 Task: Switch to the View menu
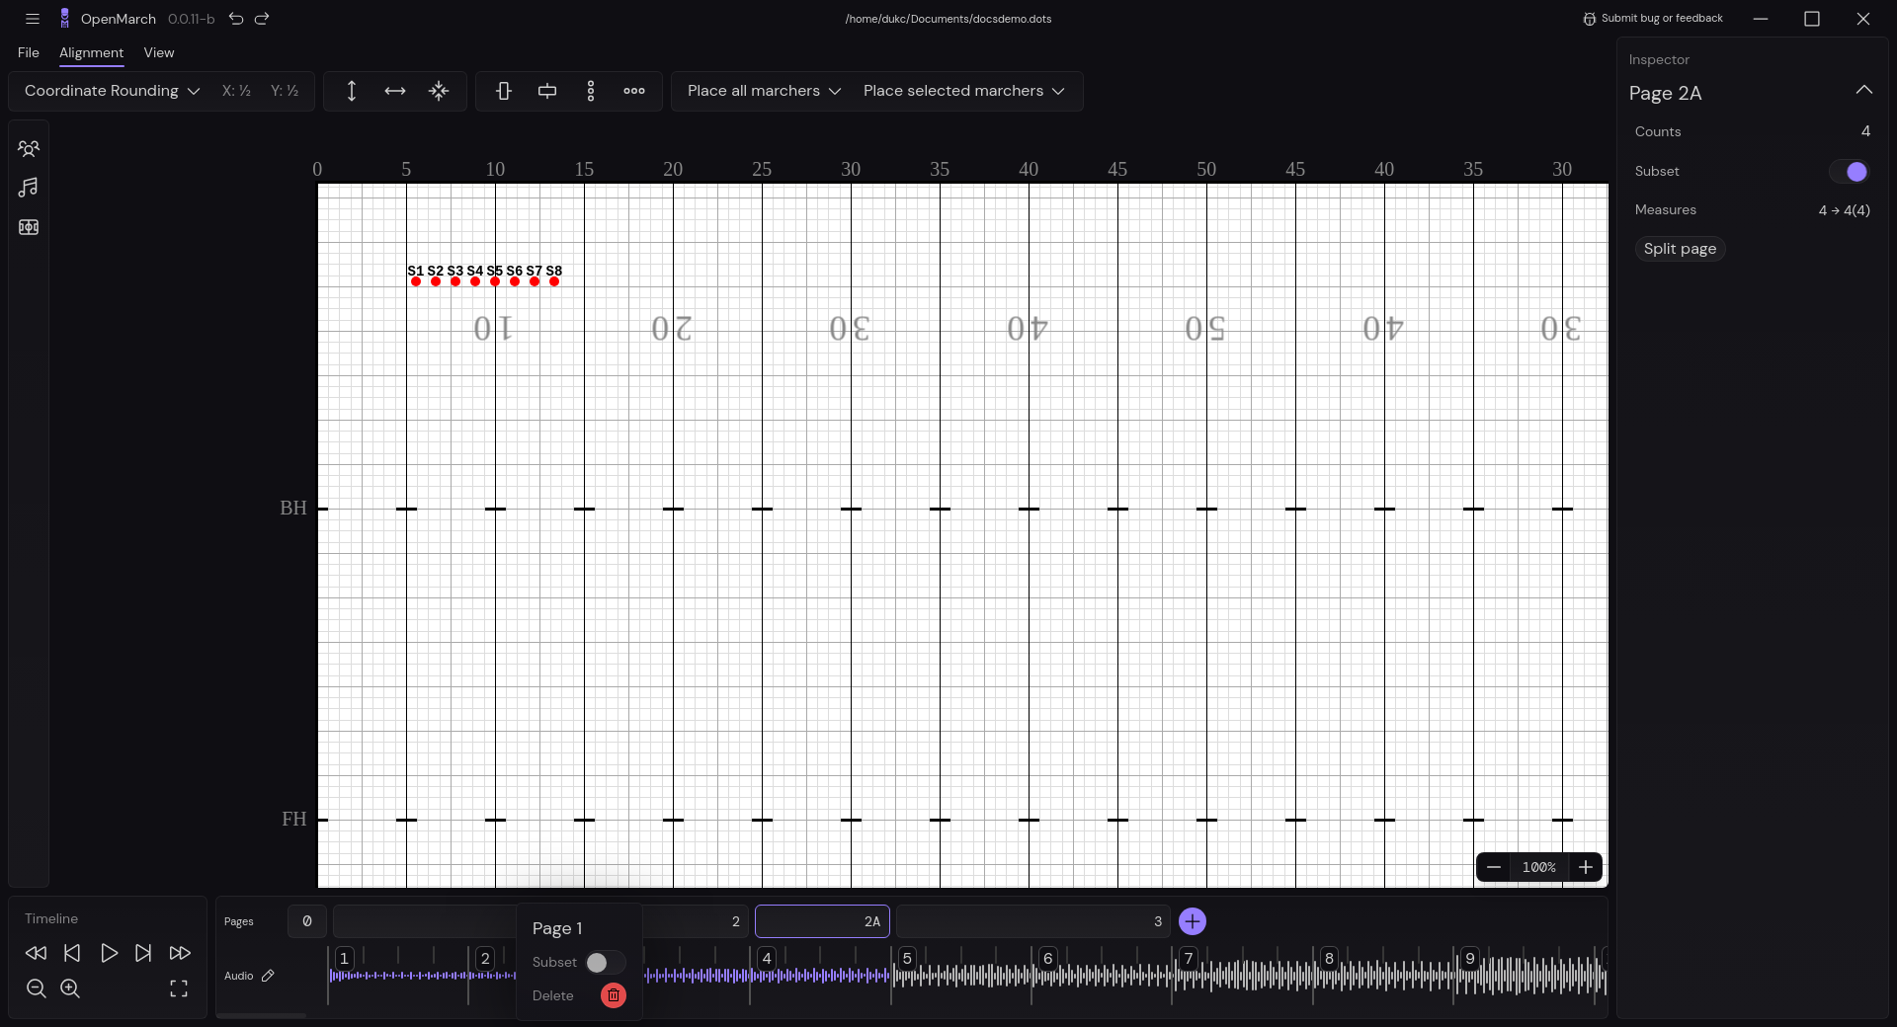point(159,53)
